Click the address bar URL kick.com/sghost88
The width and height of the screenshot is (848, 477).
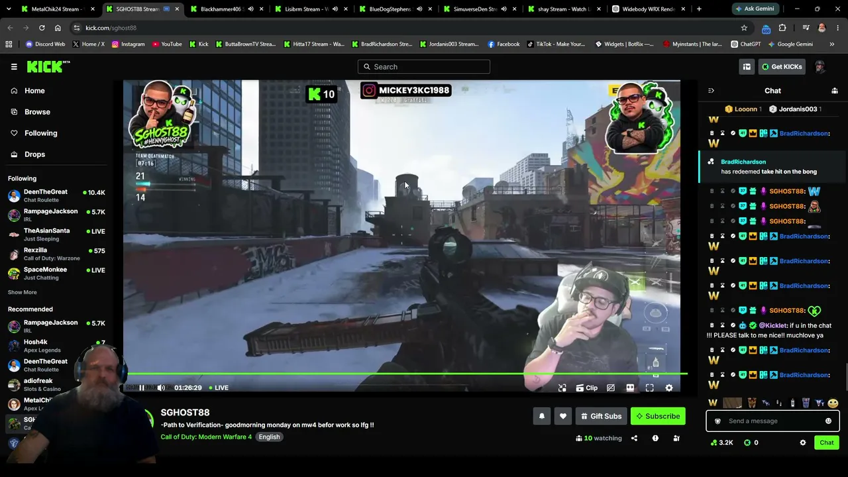coord(111,28)
